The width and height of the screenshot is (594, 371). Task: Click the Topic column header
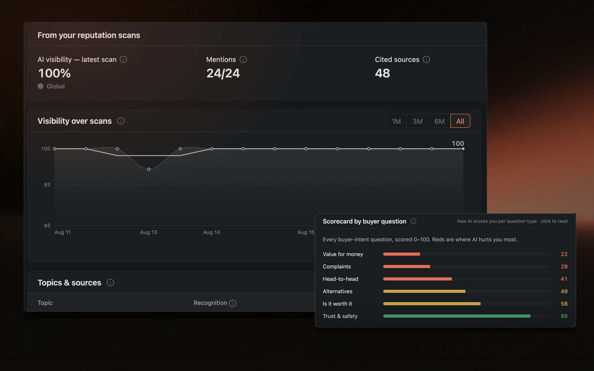click(x=45, y=303)
